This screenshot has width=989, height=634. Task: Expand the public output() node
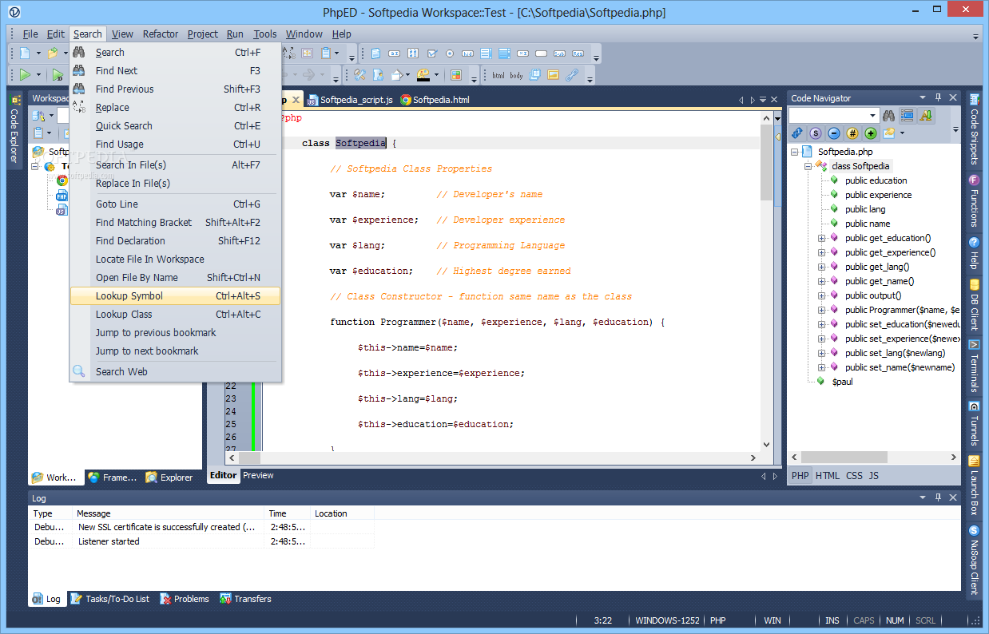point(821,295)
